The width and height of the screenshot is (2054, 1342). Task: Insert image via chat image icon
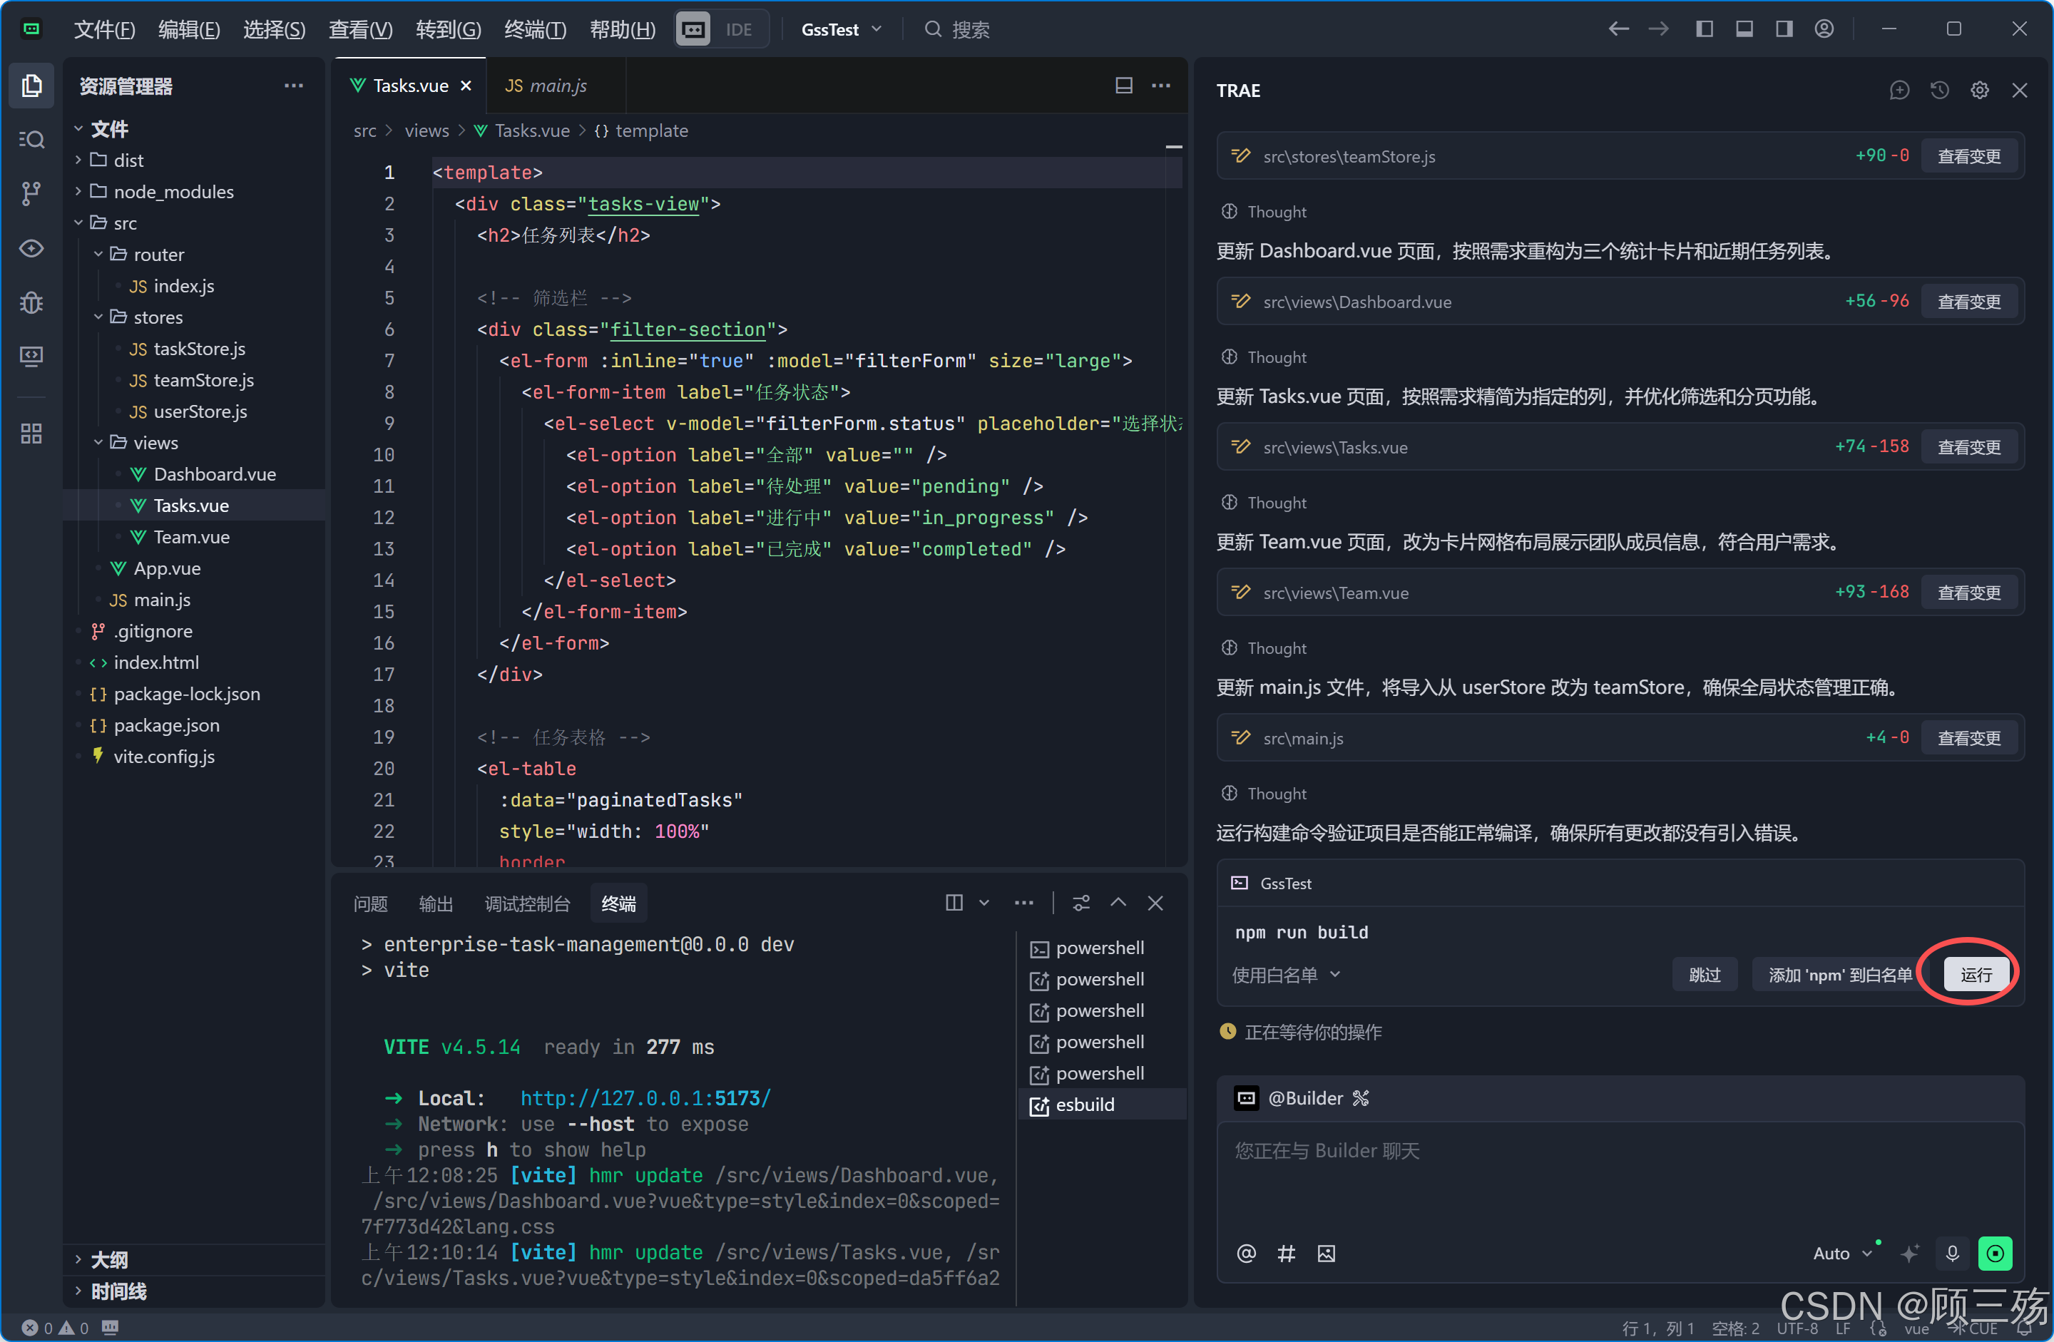[1326, 1253]
